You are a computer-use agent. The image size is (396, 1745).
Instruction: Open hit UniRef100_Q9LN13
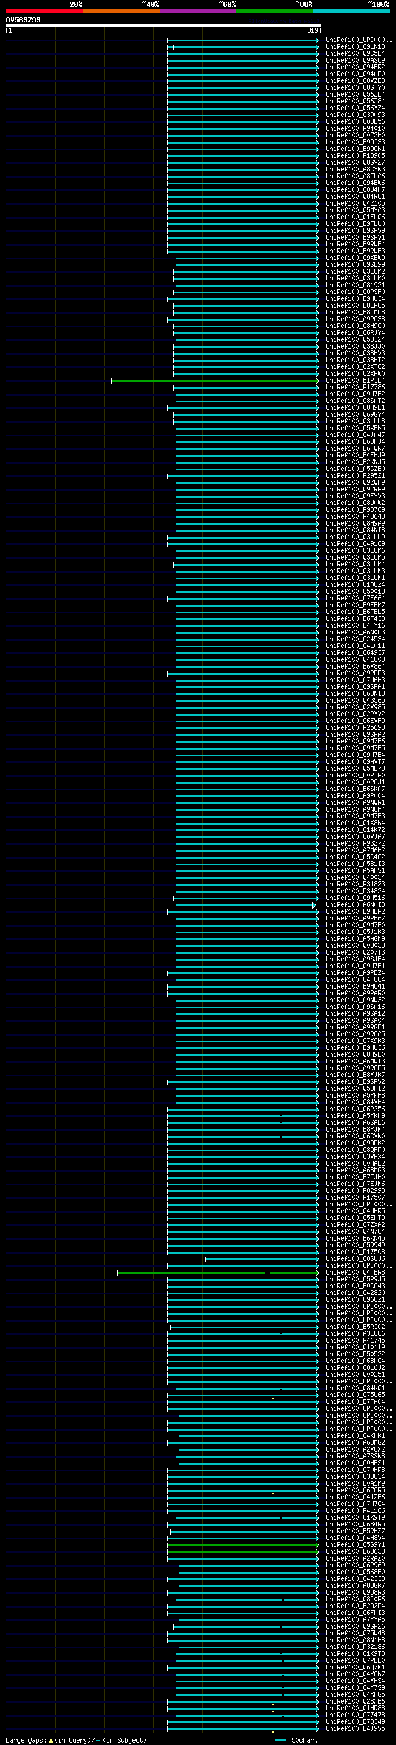pyautogui.click(x=355, y=47)
